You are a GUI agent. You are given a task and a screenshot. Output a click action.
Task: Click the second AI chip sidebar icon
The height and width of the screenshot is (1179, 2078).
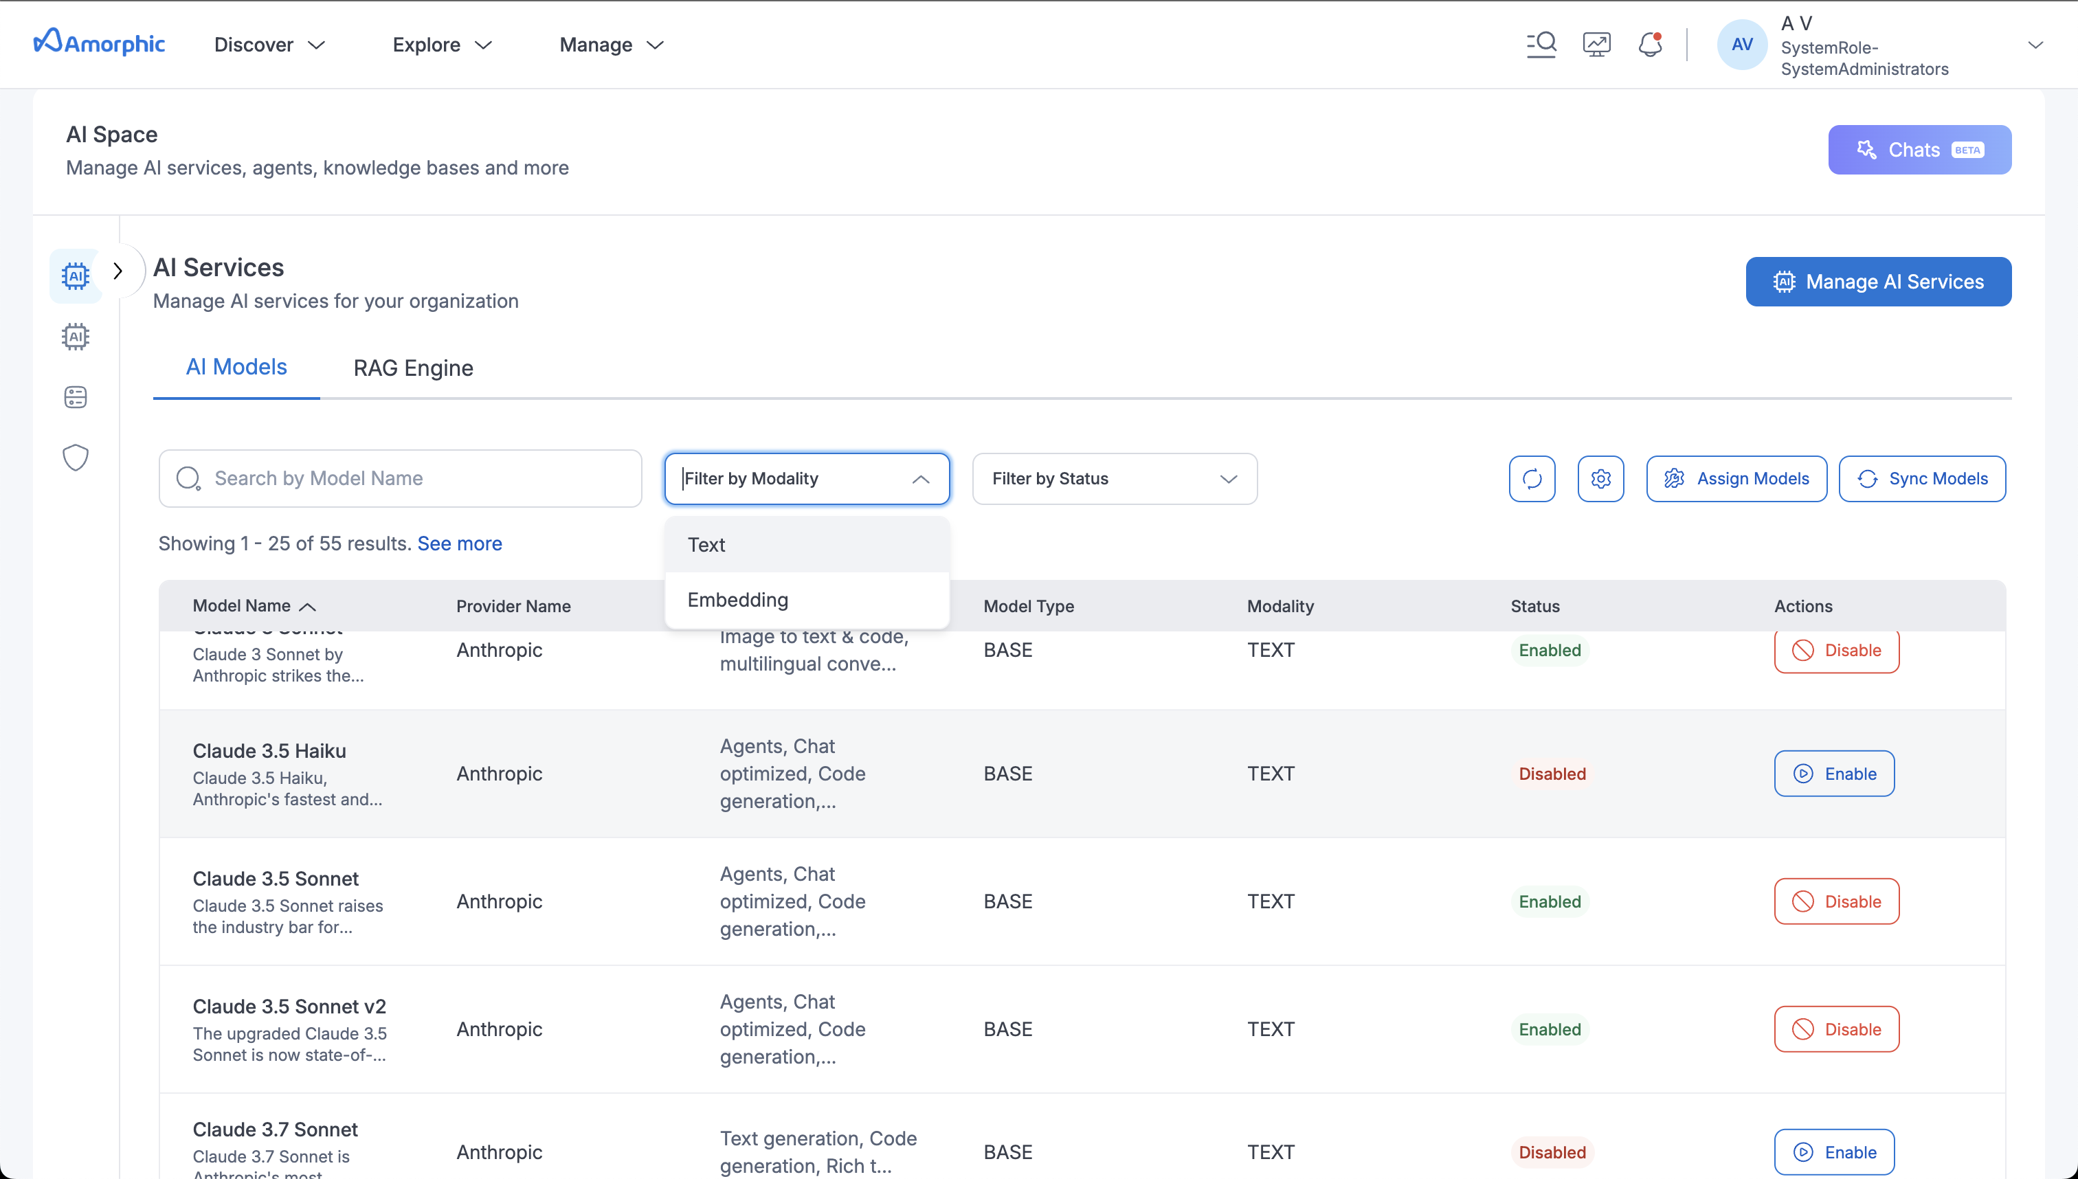tap(76, 336)
